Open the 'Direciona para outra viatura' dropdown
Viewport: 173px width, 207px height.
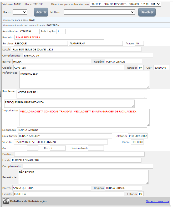pos(125,4)
